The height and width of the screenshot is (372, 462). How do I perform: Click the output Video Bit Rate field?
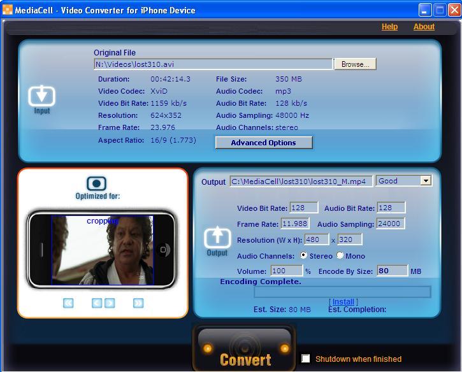point(304,208)
